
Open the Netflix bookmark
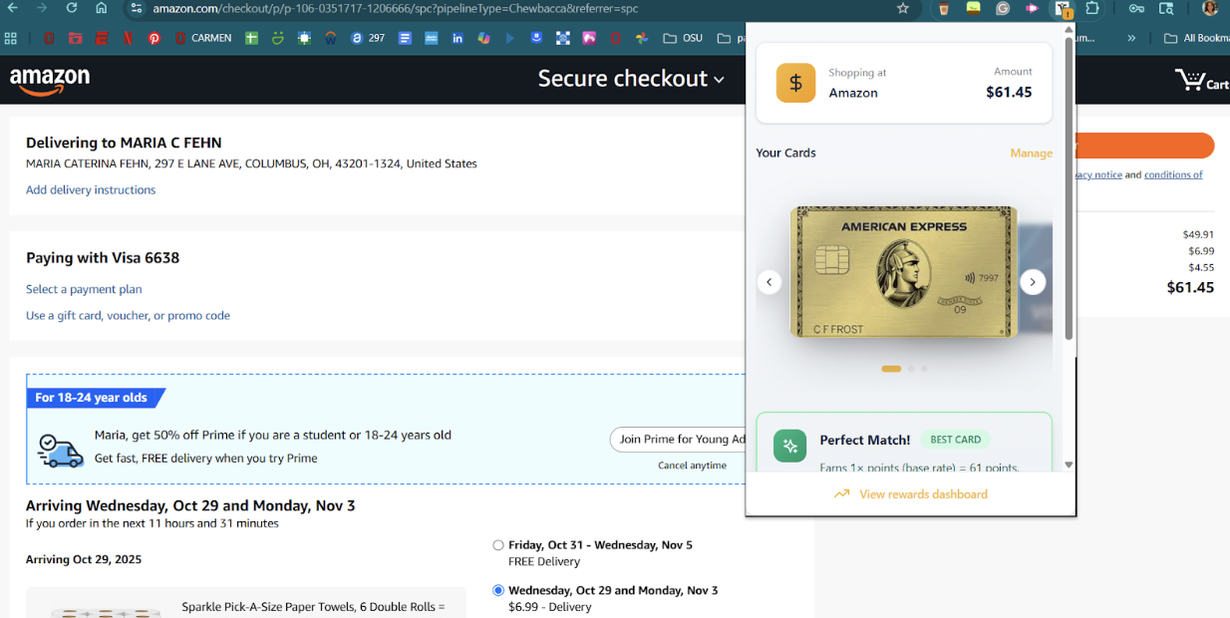(128, 38)
